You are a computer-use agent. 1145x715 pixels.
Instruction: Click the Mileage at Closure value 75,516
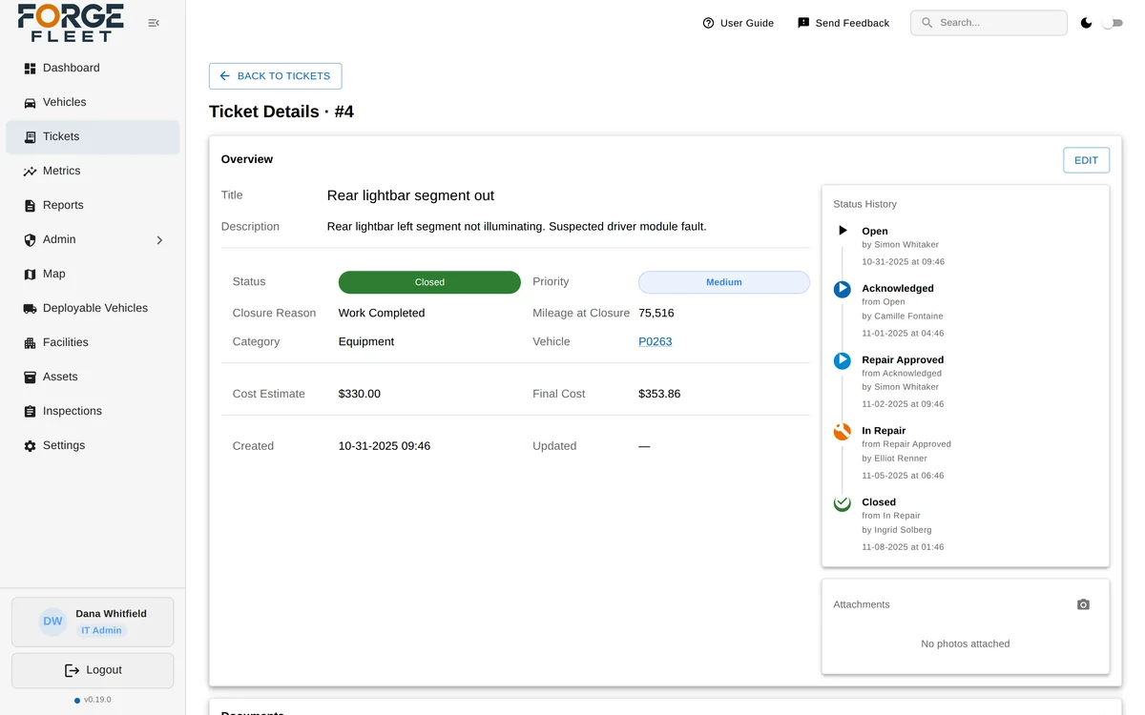tap(656, 313)
